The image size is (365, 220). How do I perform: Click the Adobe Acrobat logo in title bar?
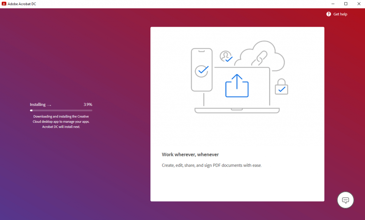point(4,4)
